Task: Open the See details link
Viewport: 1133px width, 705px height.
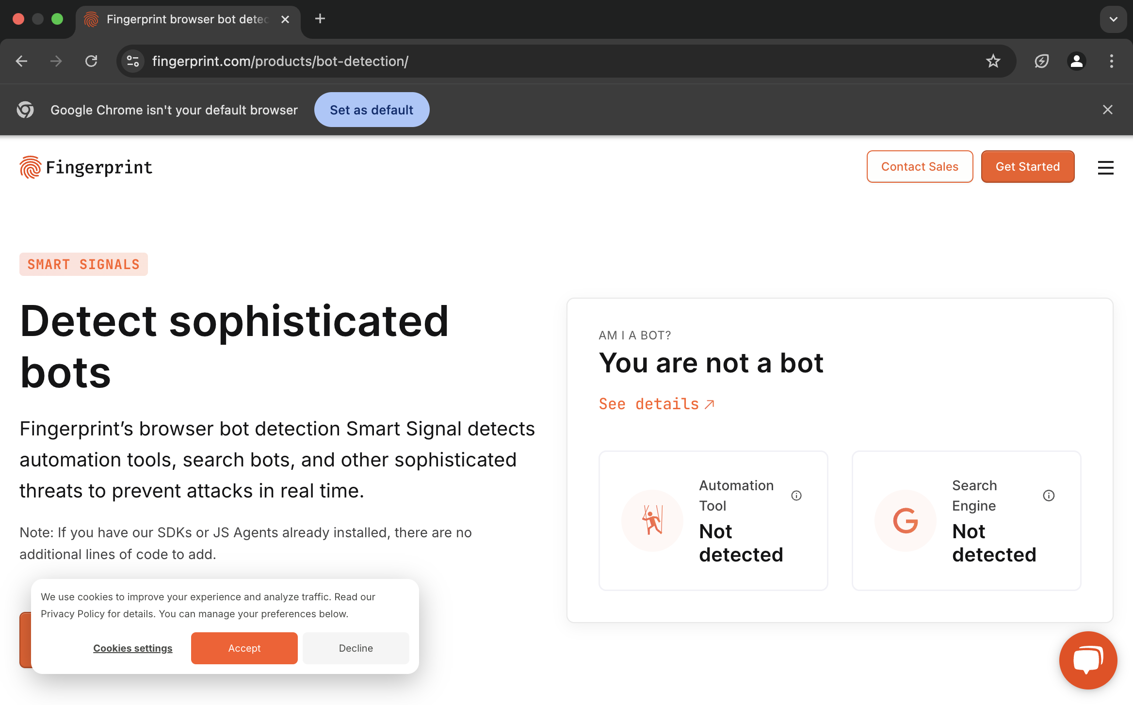Action: [x=656, y=404]
